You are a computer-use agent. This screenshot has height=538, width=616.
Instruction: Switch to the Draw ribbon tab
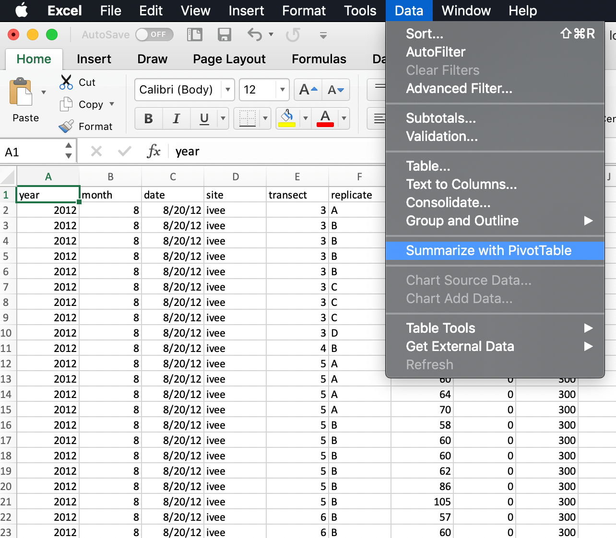[x=152, y=59]
